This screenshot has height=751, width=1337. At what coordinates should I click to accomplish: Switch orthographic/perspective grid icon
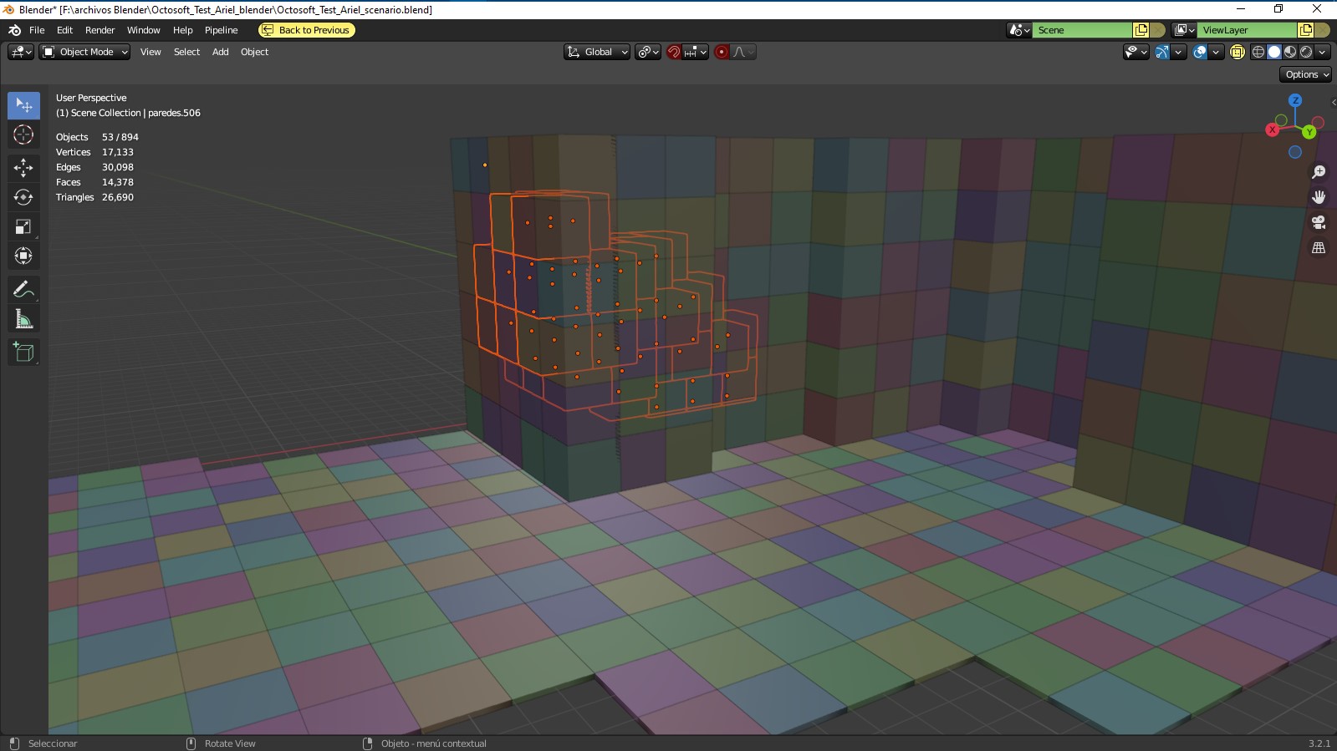[x=1319, y=248]
